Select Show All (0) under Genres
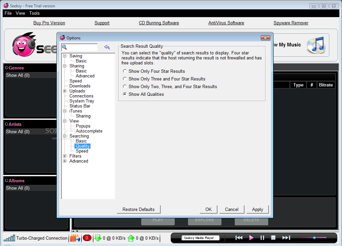Screen dimensions: 342x246 point(31,75)
